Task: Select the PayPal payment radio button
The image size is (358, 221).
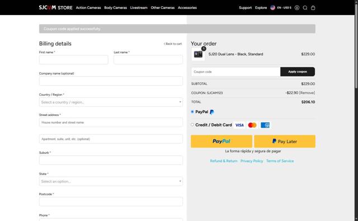Action: tap(192, 112)
